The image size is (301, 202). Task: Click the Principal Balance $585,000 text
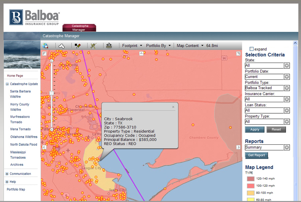(130, 140)
